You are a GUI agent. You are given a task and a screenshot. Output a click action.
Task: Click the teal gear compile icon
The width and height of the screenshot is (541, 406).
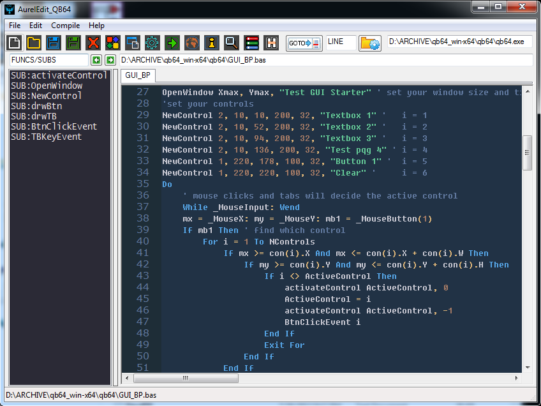pyautogui.click(x=152, y=43)
